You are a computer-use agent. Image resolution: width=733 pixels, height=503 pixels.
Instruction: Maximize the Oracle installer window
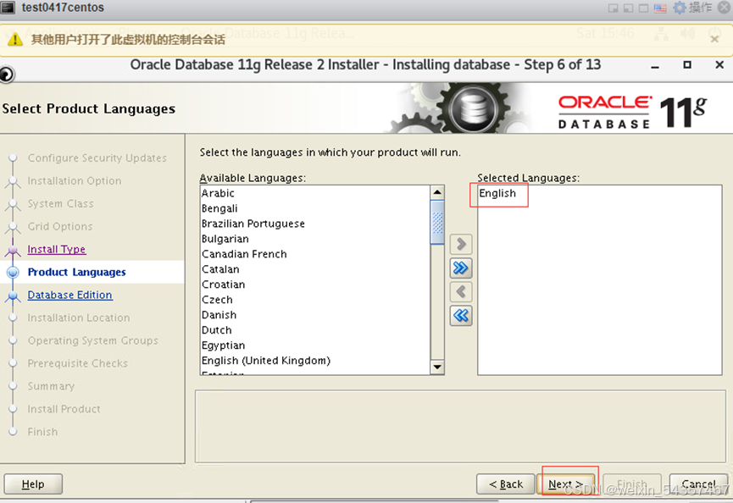[687, 65]
